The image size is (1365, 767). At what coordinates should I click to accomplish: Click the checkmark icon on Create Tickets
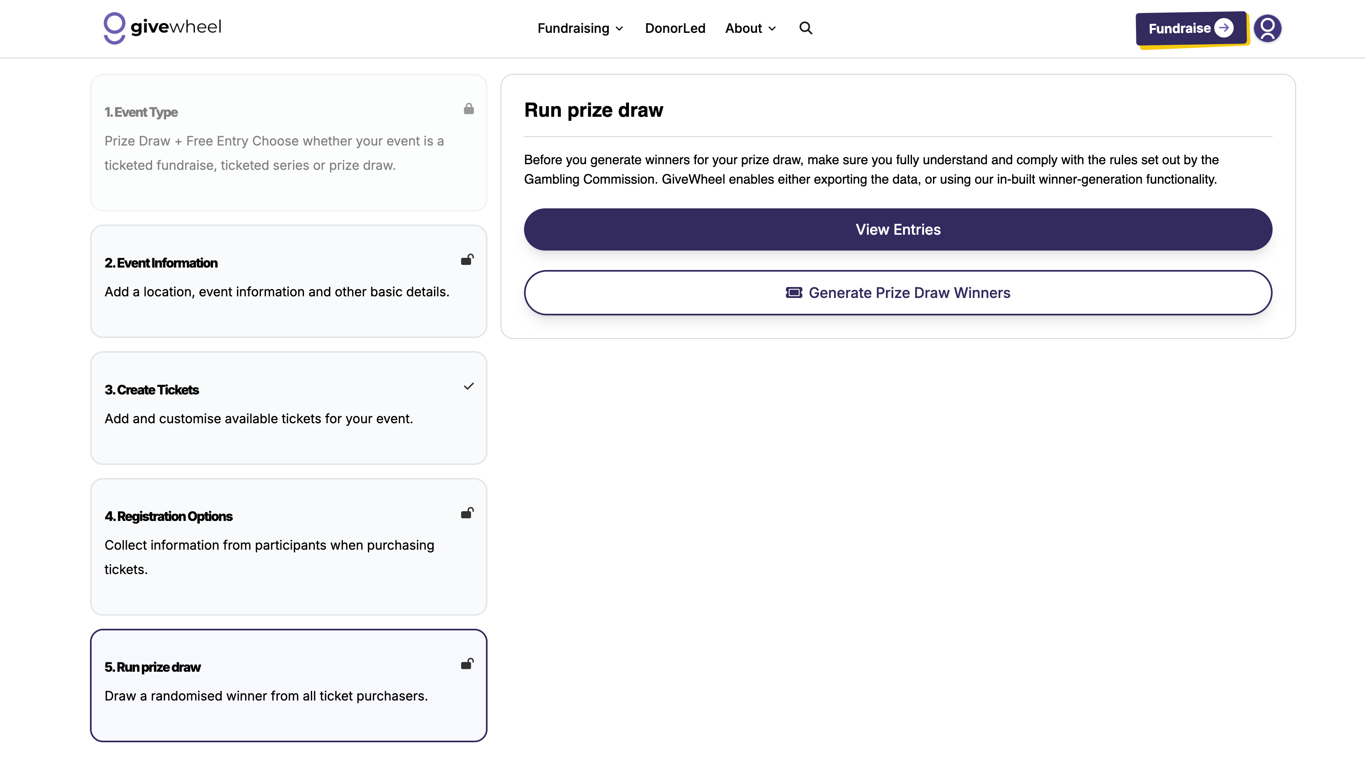coord(469,386)
